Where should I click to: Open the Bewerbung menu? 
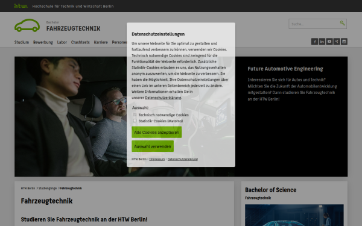point(43,42)
